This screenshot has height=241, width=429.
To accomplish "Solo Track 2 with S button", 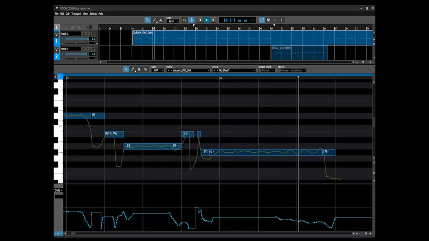I will tap(91, 33).
